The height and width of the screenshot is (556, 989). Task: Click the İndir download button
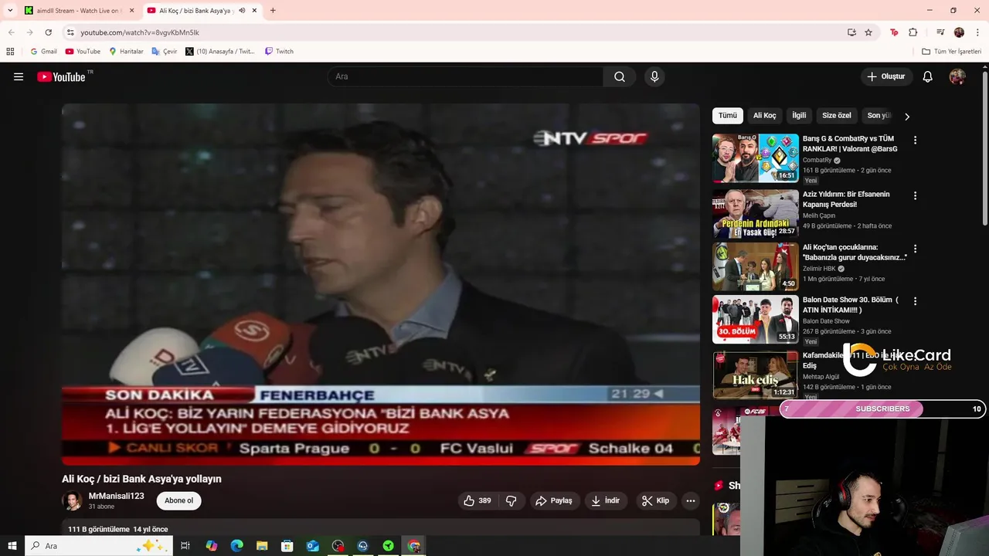[x=605, y=500]
